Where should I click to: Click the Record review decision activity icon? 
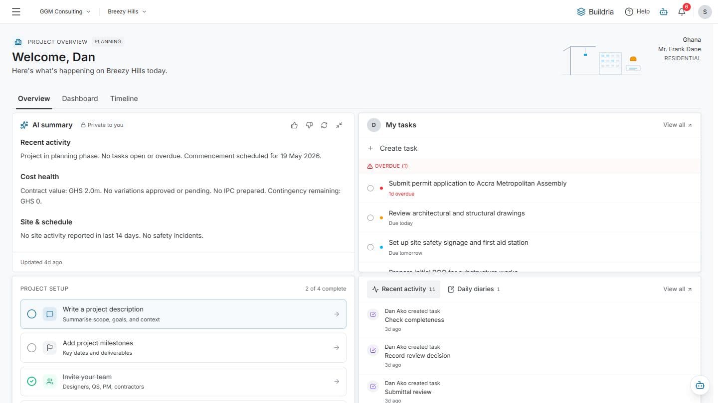[x=372, y=350]
